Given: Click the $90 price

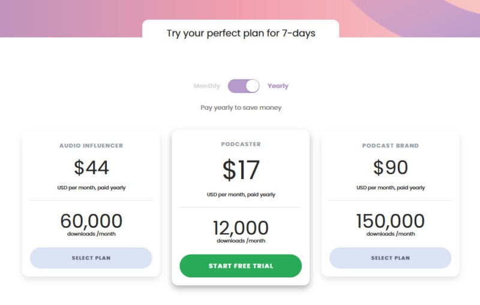Looking at the screenshot, I should click(391, 167).
